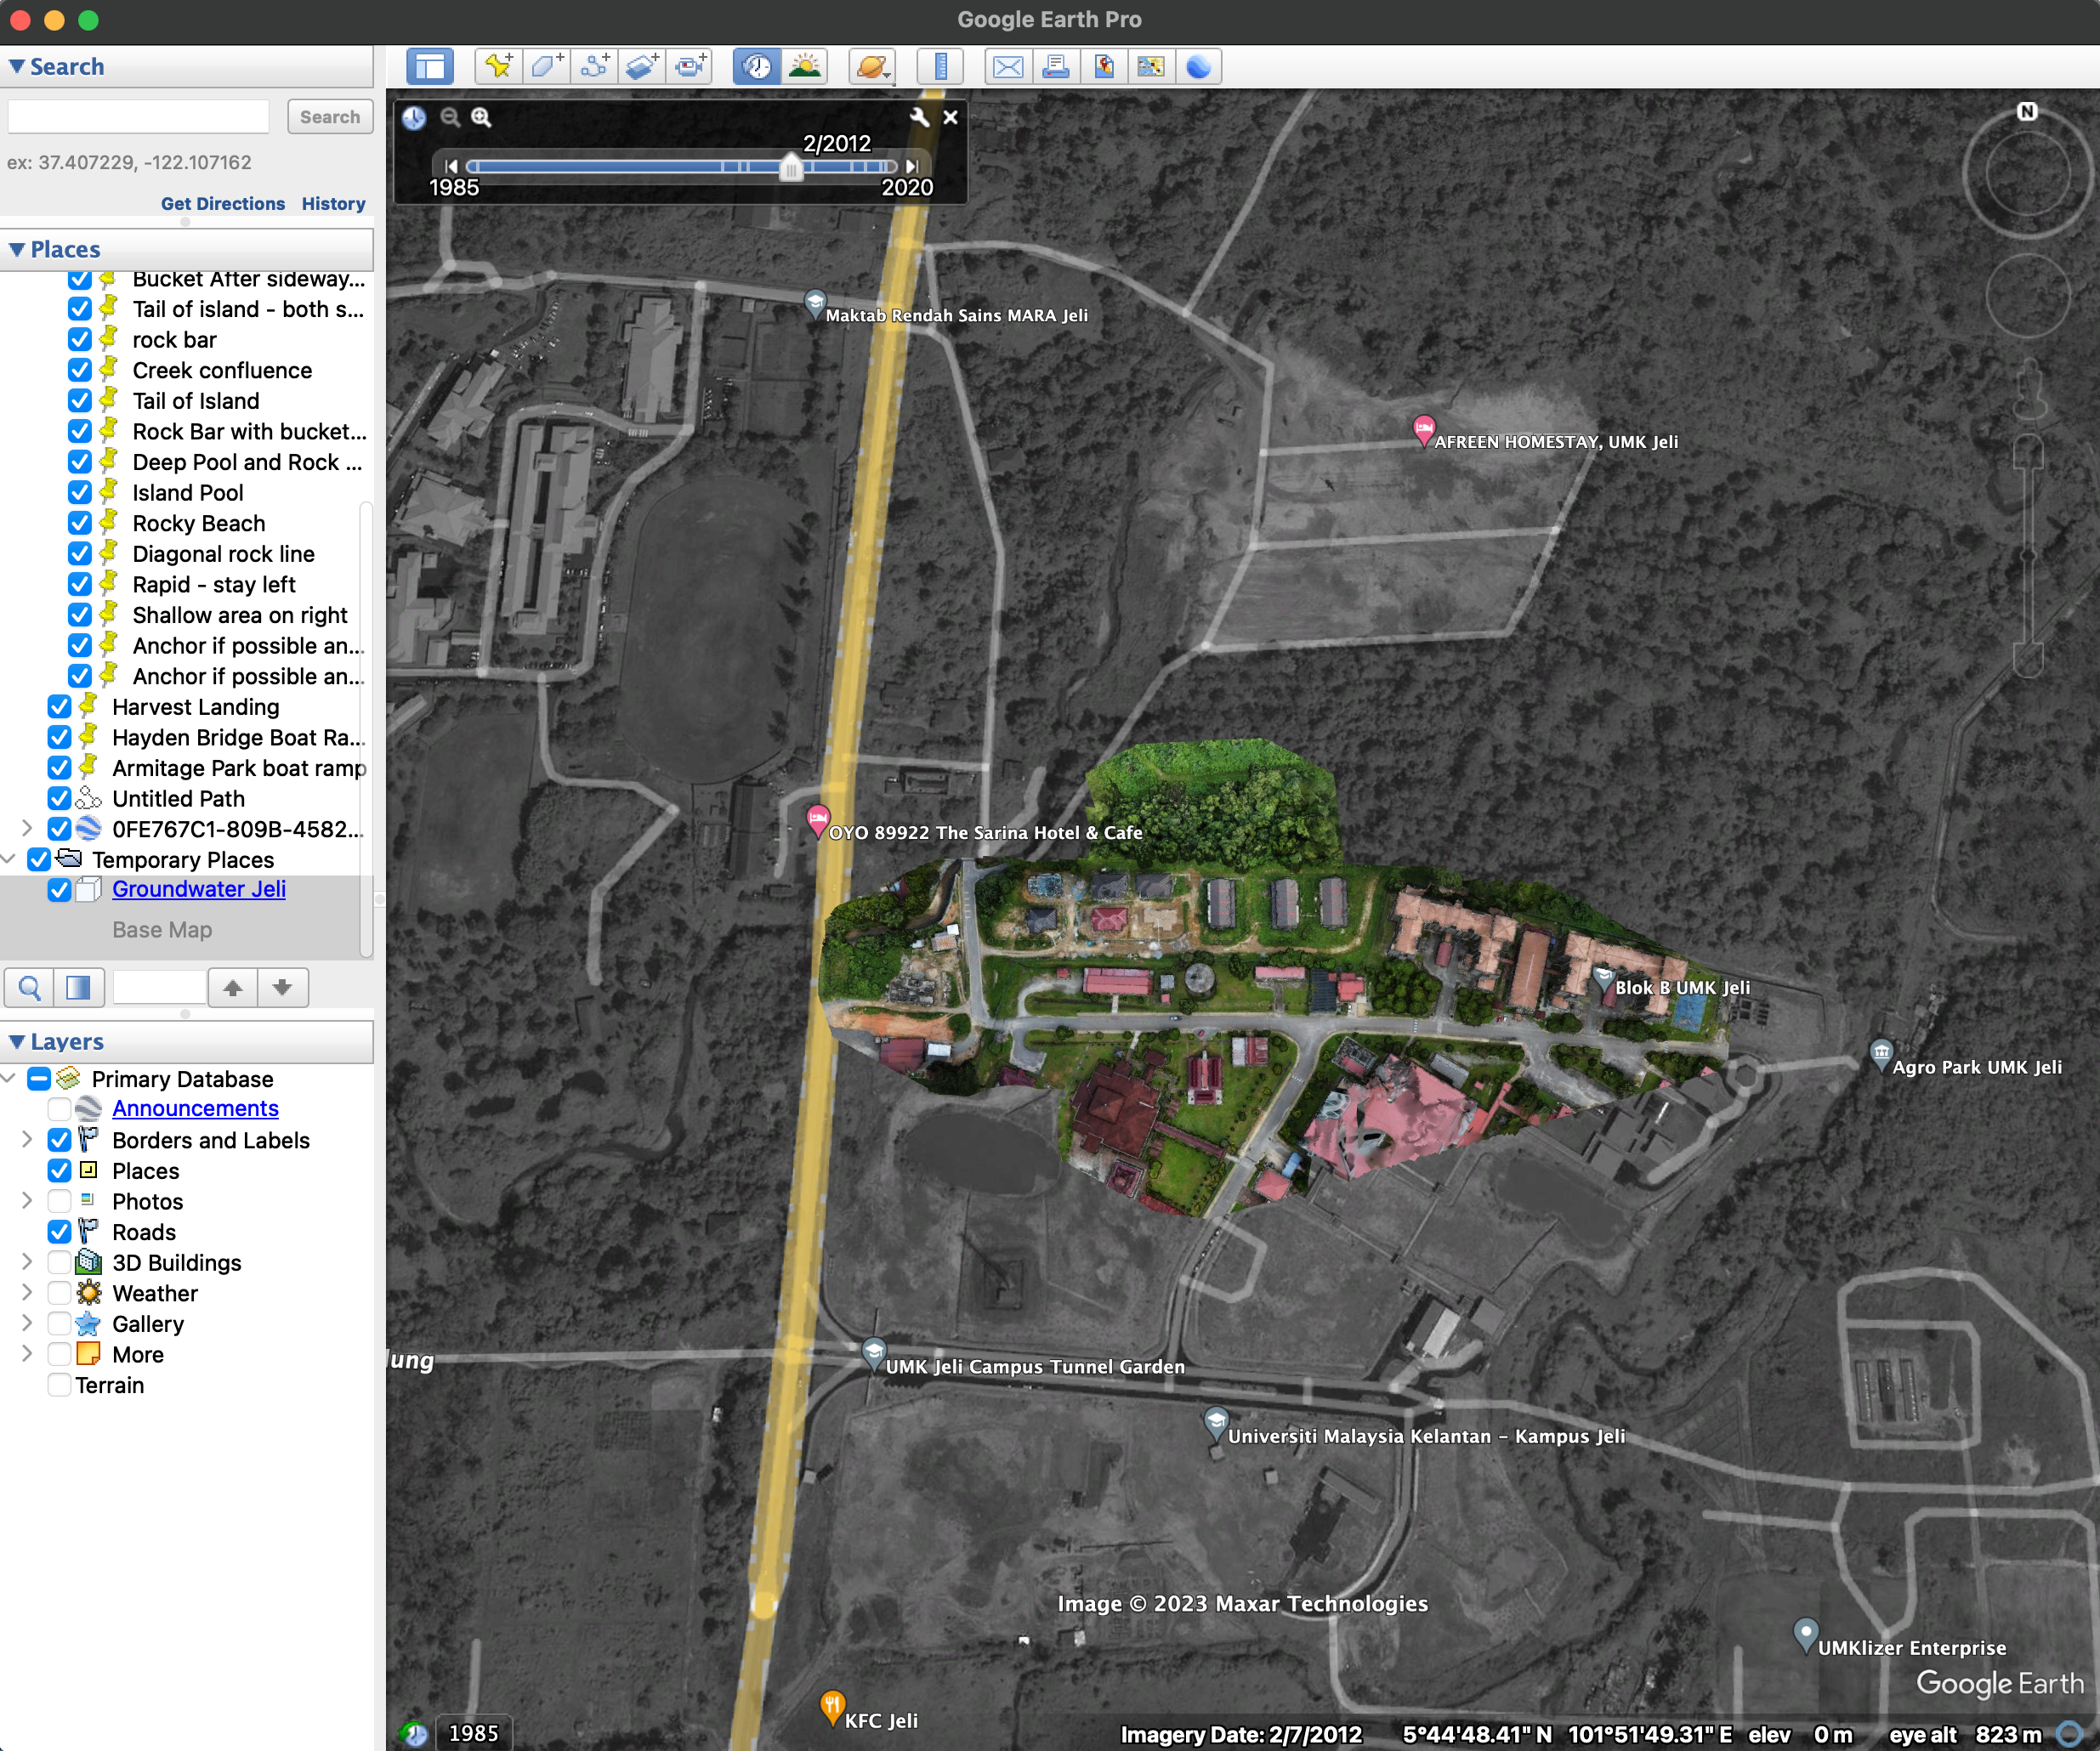Collapse Temporary Places folder
Screen dimensions: 2100x1751
[x=8, y=860]
